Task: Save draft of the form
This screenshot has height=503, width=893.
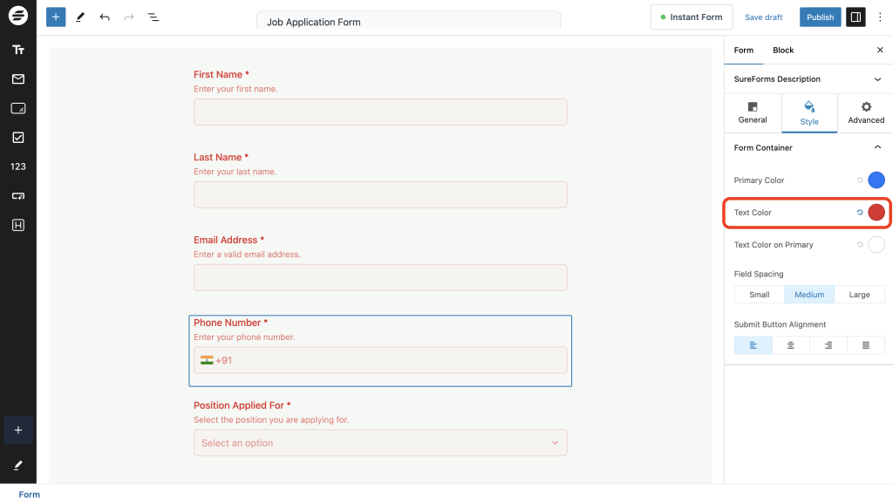Action: (x=763, y=17)
